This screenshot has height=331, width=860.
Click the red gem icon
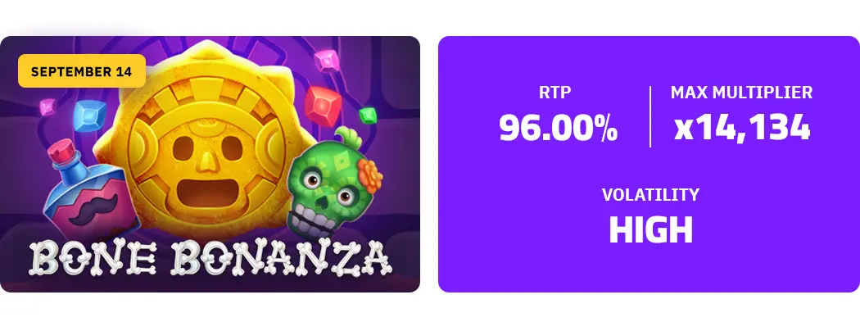tap(323, 107)
